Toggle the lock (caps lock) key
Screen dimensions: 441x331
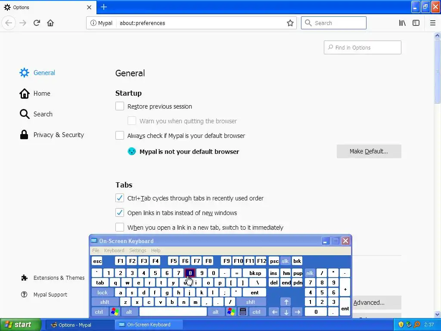coord(102,293)
